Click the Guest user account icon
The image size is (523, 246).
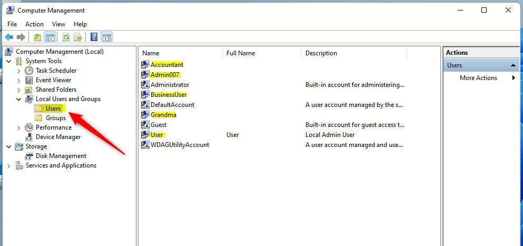145,125
